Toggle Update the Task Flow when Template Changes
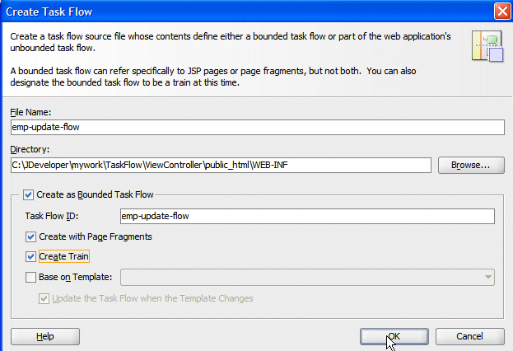The width and height of the screenshot is (513, 351). click(44, 298)
